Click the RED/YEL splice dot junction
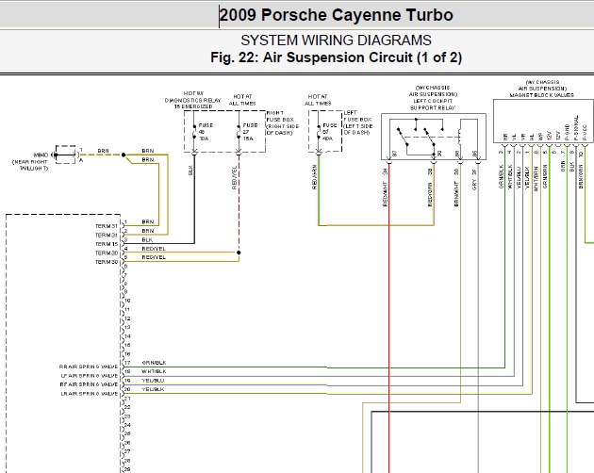Screen dimensions: 594x473 pyautogui.click(x=239, y=253)
